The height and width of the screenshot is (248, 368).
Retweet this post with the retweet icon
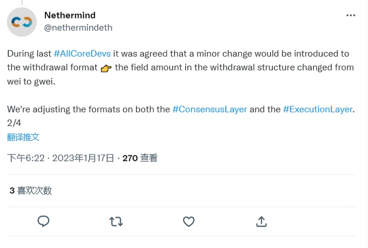coord(116,221)
